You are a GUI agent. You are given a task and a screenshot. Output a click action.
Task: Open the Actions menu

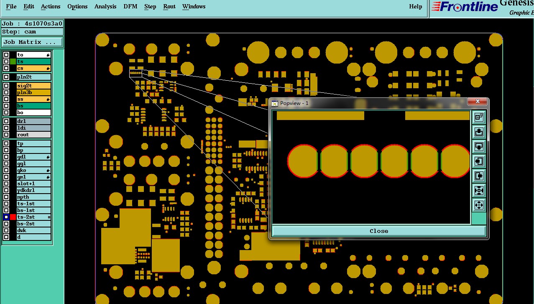pyautogui.click(x=51, y=6)
